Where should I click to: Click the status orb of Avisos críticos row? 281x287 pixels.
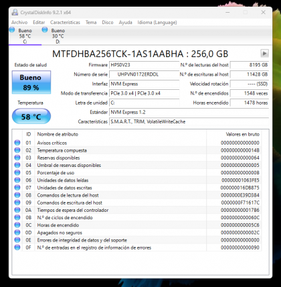pyautogui.click(x=17, y=143)
